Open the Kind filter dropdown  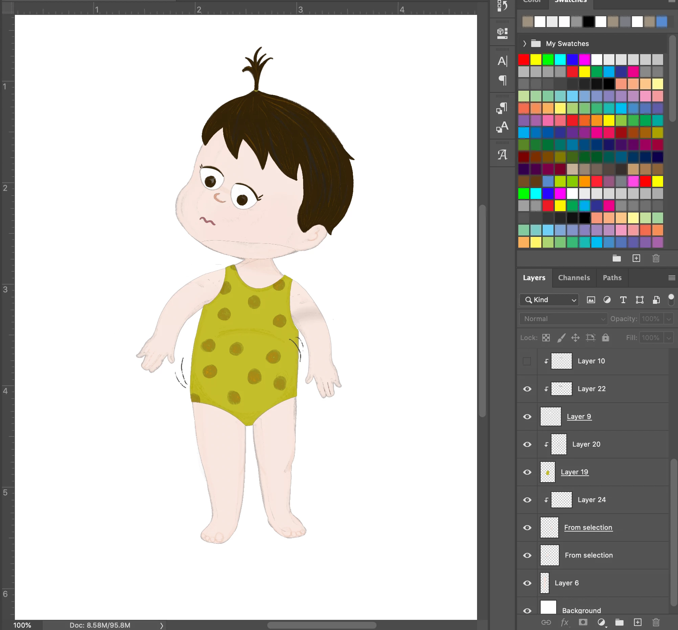tap(549, 300)
